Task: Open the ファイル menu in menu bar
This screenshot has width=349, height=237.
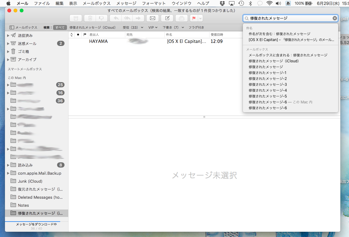Action: pyautogui.click(x=42, y=3)
